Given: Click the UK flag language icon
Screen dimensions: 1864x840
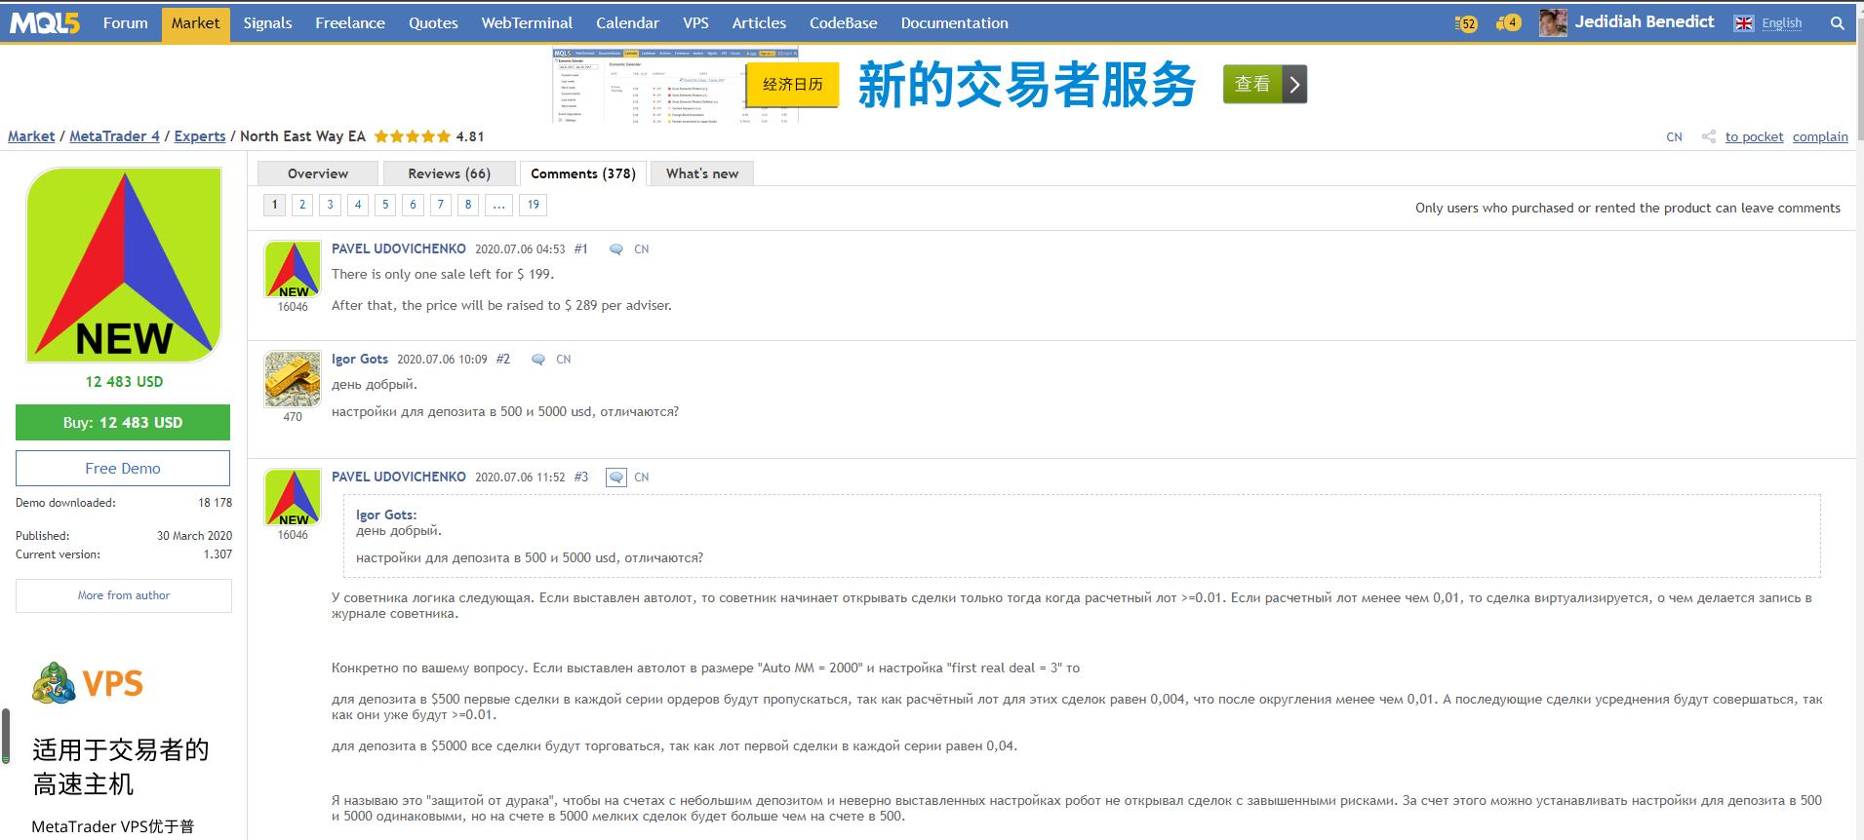Looking at the screenshot, I should coord(1744,23).
